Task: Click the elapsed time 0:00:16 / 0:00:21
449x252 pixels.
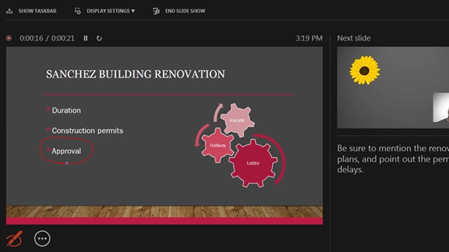Action: [47, 38]
